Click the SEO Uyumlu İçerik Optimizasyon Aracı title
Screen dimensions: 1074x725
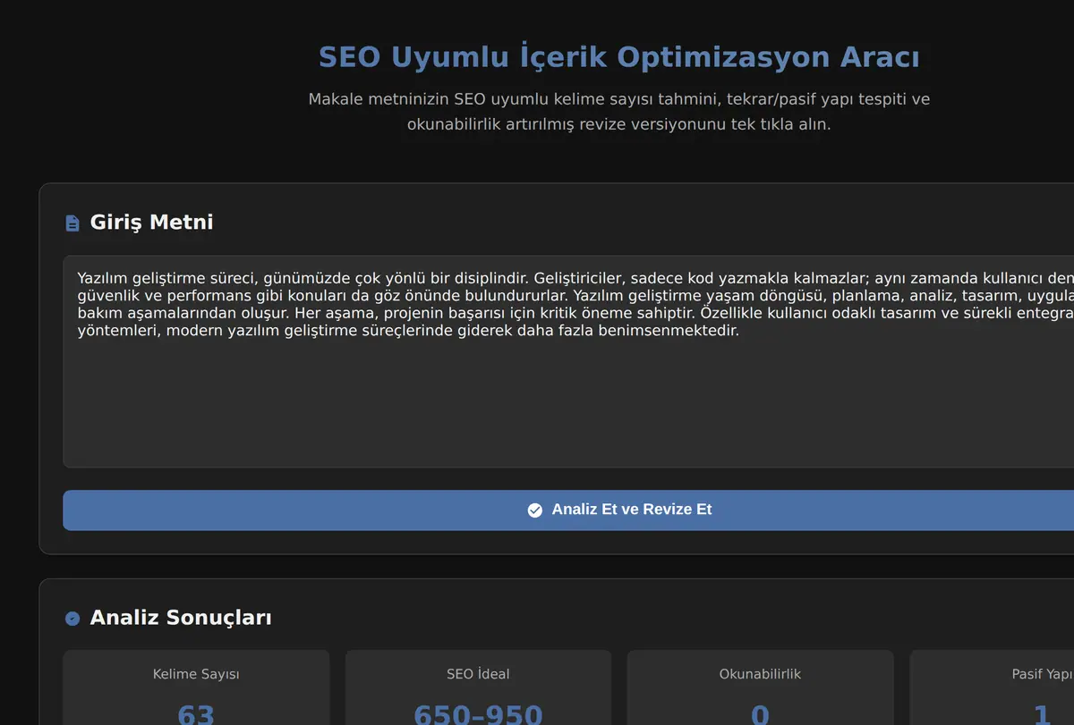[x=619, y=57]
